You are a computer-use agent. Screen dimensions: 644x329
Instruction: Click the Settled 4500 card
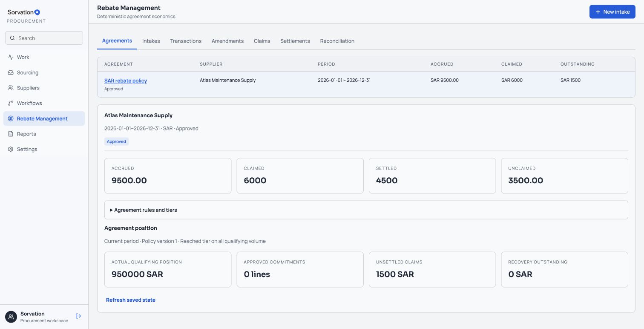coord(432,176)
